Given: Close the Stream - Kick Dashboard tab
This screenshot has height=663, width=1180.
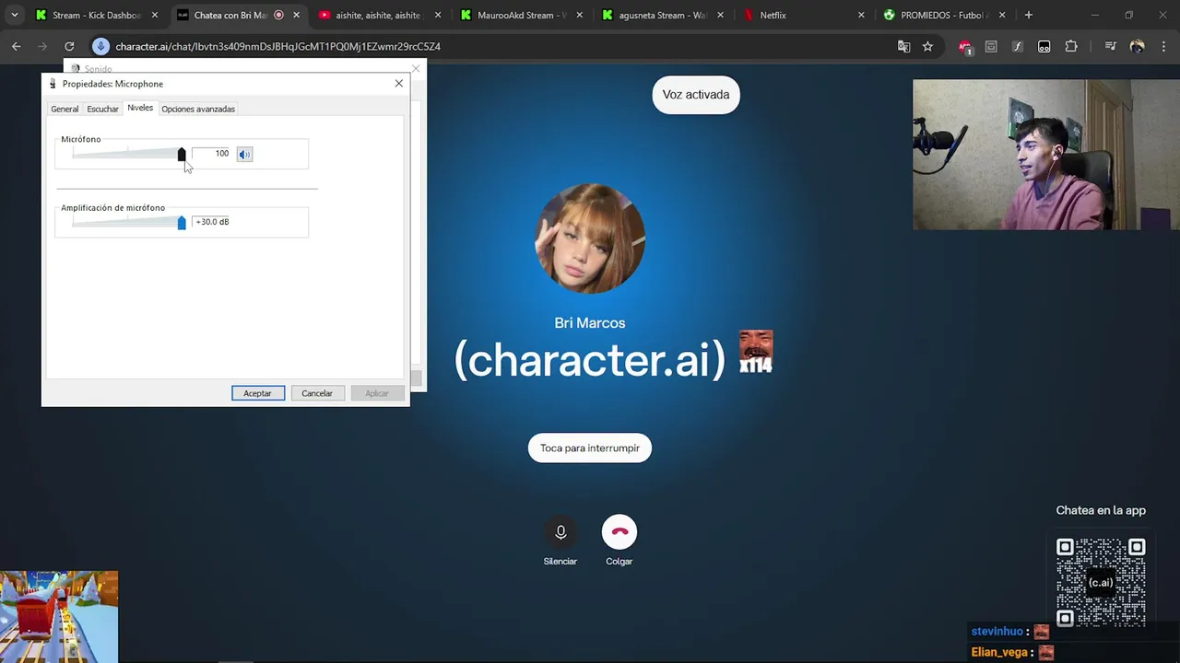Looking at the screenshot, I should click(x=155, y=15).
